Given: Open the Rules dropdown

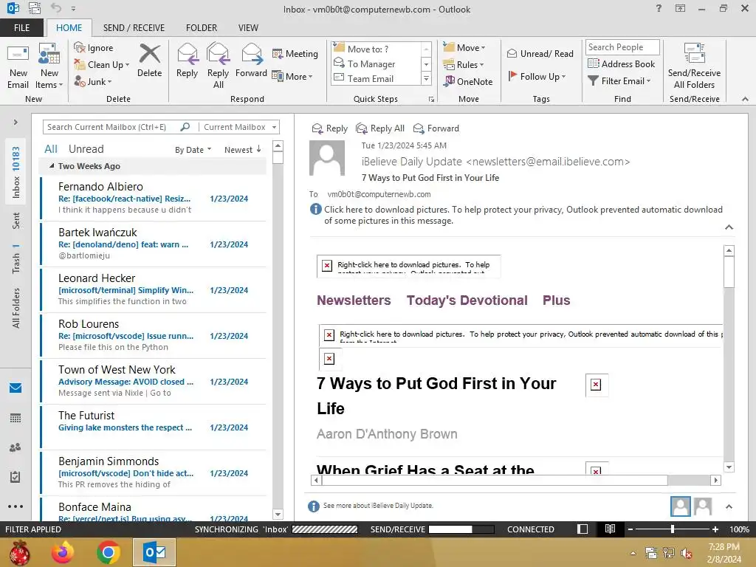Looking at the screenshot, I should click(464, 64).
